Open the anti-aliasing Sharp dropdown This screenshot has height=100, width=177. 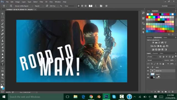point(69,6)
